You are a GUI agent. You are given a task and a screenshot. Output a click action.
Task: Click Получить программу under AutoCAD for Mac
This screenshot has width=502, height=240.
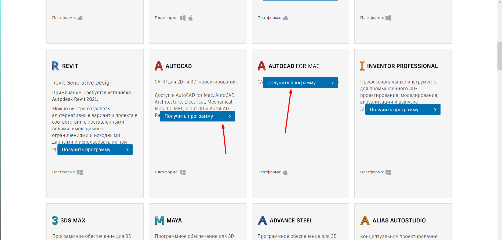pyautogui.click(x=300, y=83)
